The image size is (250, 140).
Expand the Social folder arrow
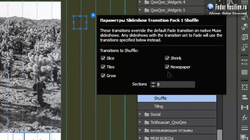point(140,114)
